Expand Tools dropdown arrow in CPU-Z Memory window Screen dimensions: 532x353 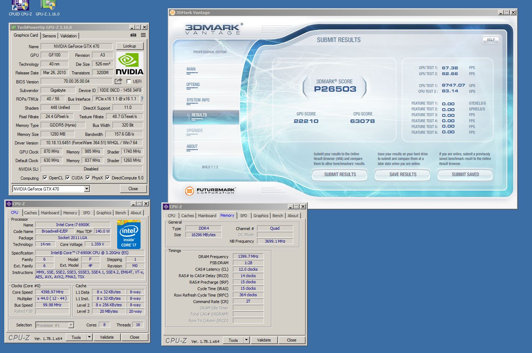click(x=246, y=340)
